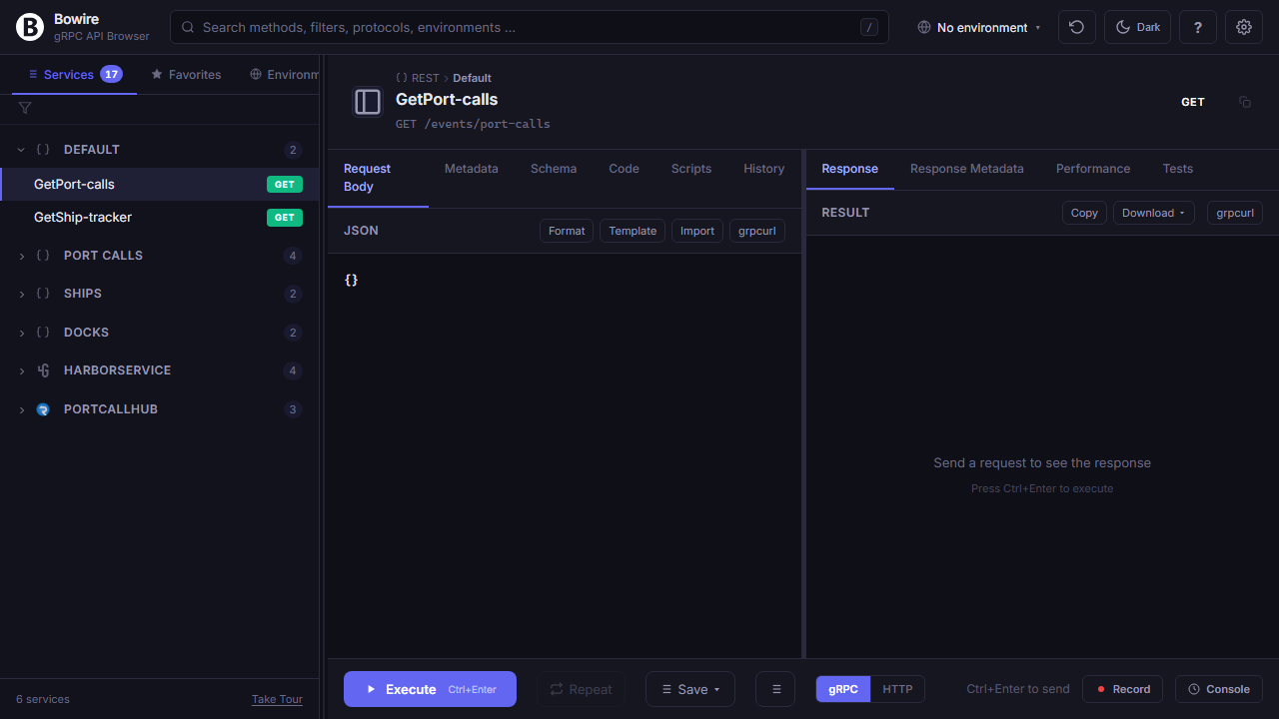Click the braces icon beside SHIPS
Viewport: 1279px width, 719px height.
(x=43, y=294)
